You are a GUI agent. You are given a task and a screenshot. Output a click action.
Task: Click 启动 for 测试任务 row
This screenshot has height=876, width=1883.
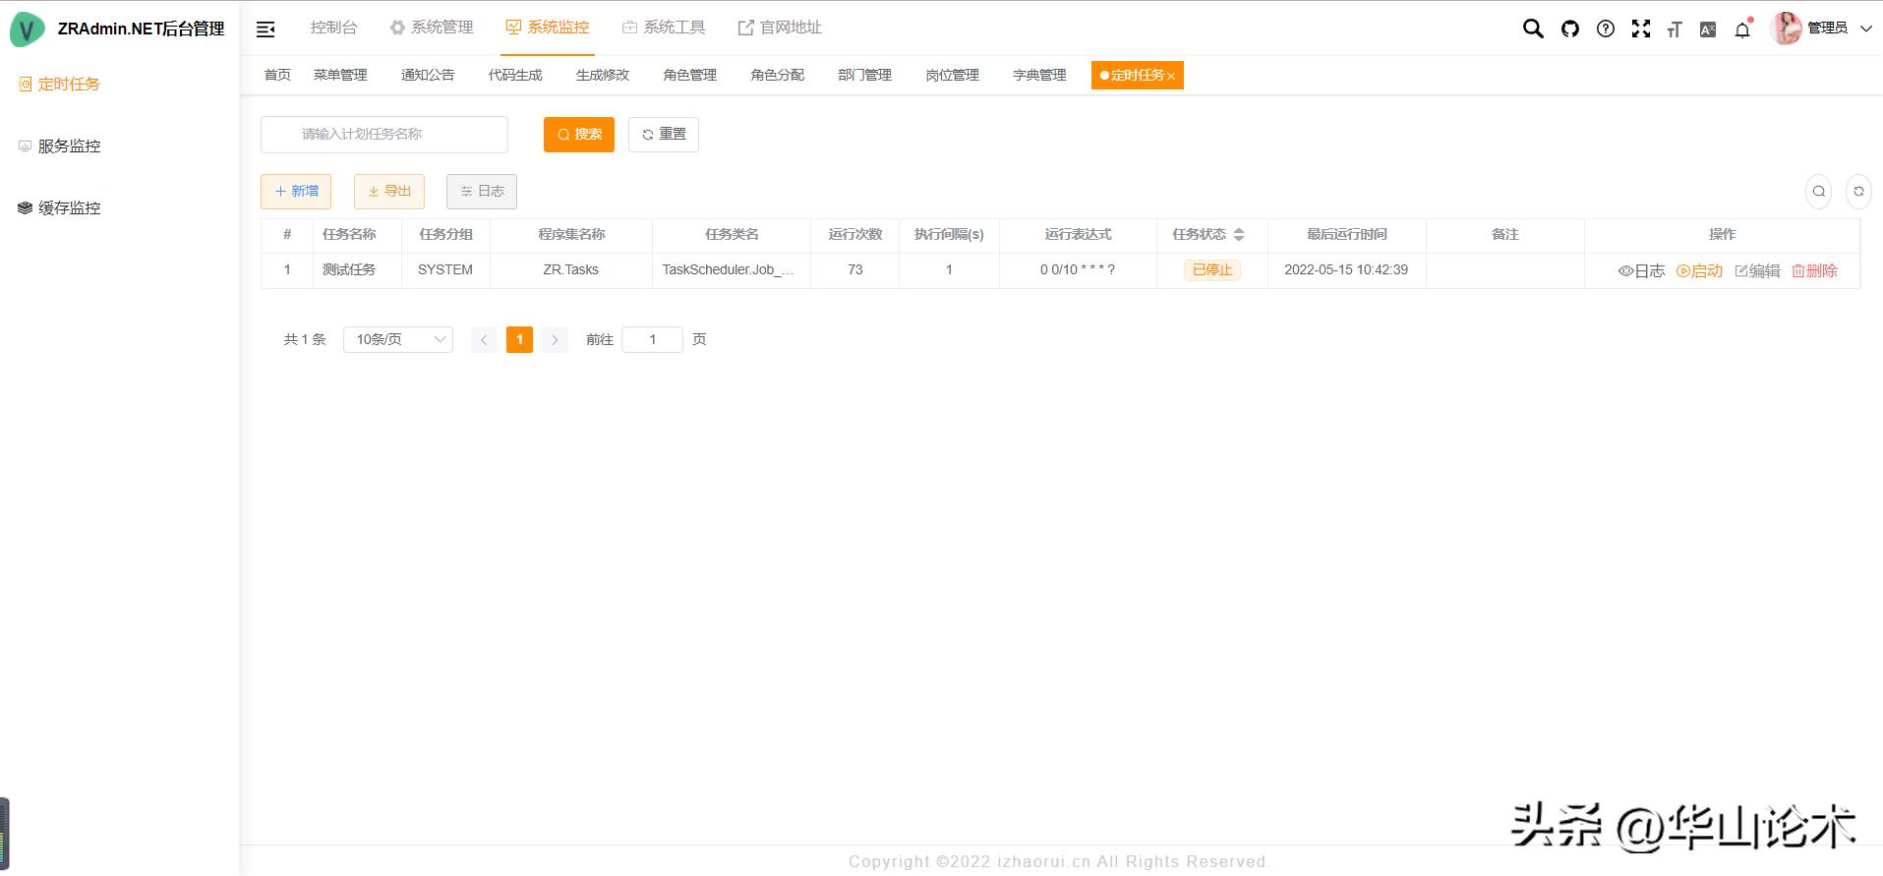pos(1699,271)
